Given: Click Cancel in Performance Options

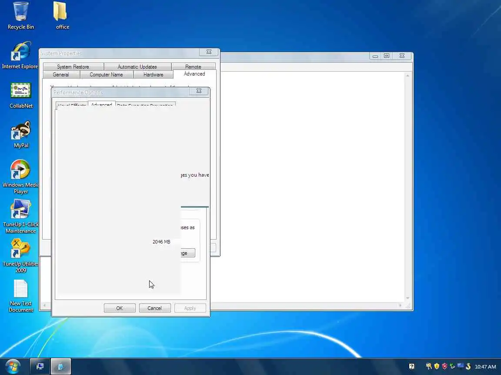Looking at the screenshot, I should (x=155, y=308).
